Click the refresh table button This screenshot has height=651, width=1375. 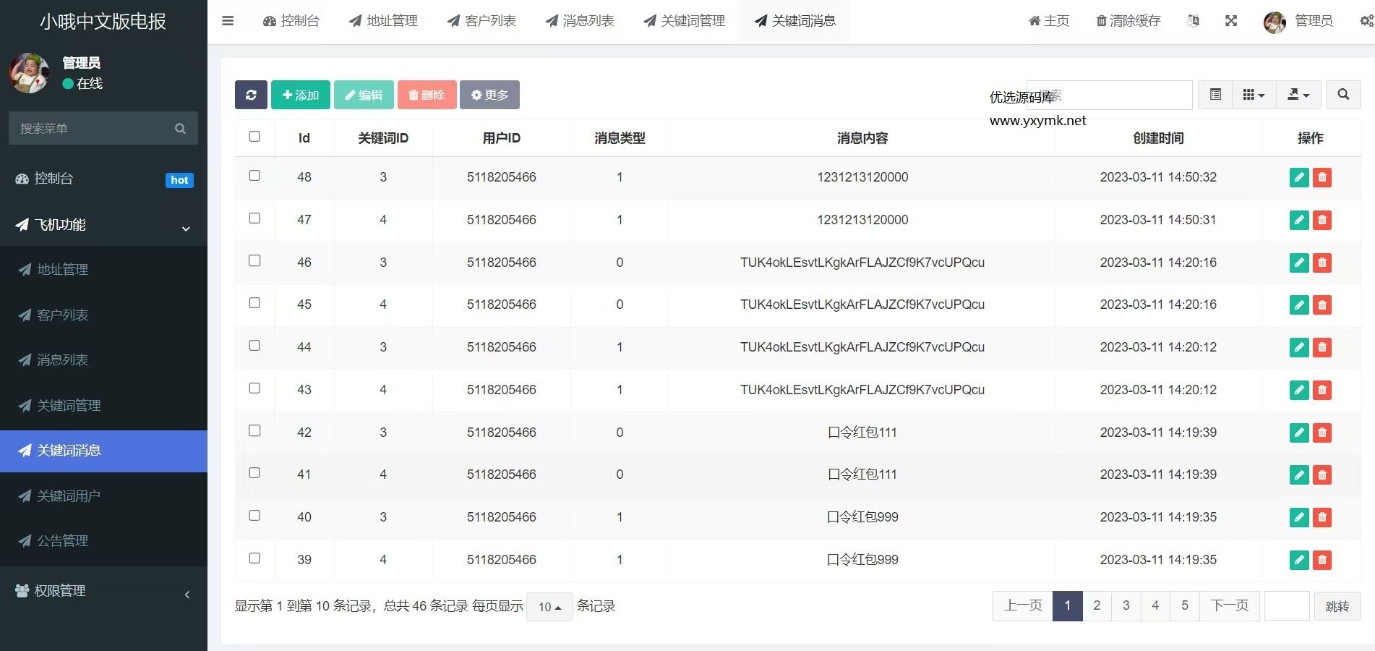[x=251, y=95]
